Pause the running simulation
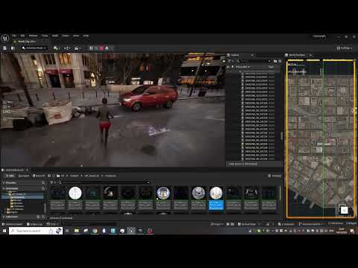The width and height of the screenshot is (358, 268). point(91,48)
